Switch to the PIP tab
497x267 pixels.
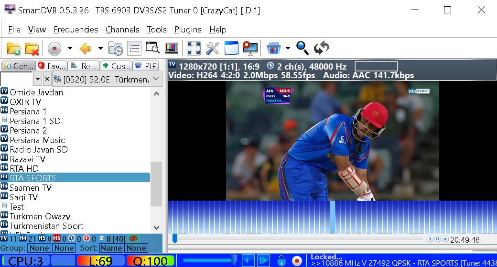click(x=145, y=66)
